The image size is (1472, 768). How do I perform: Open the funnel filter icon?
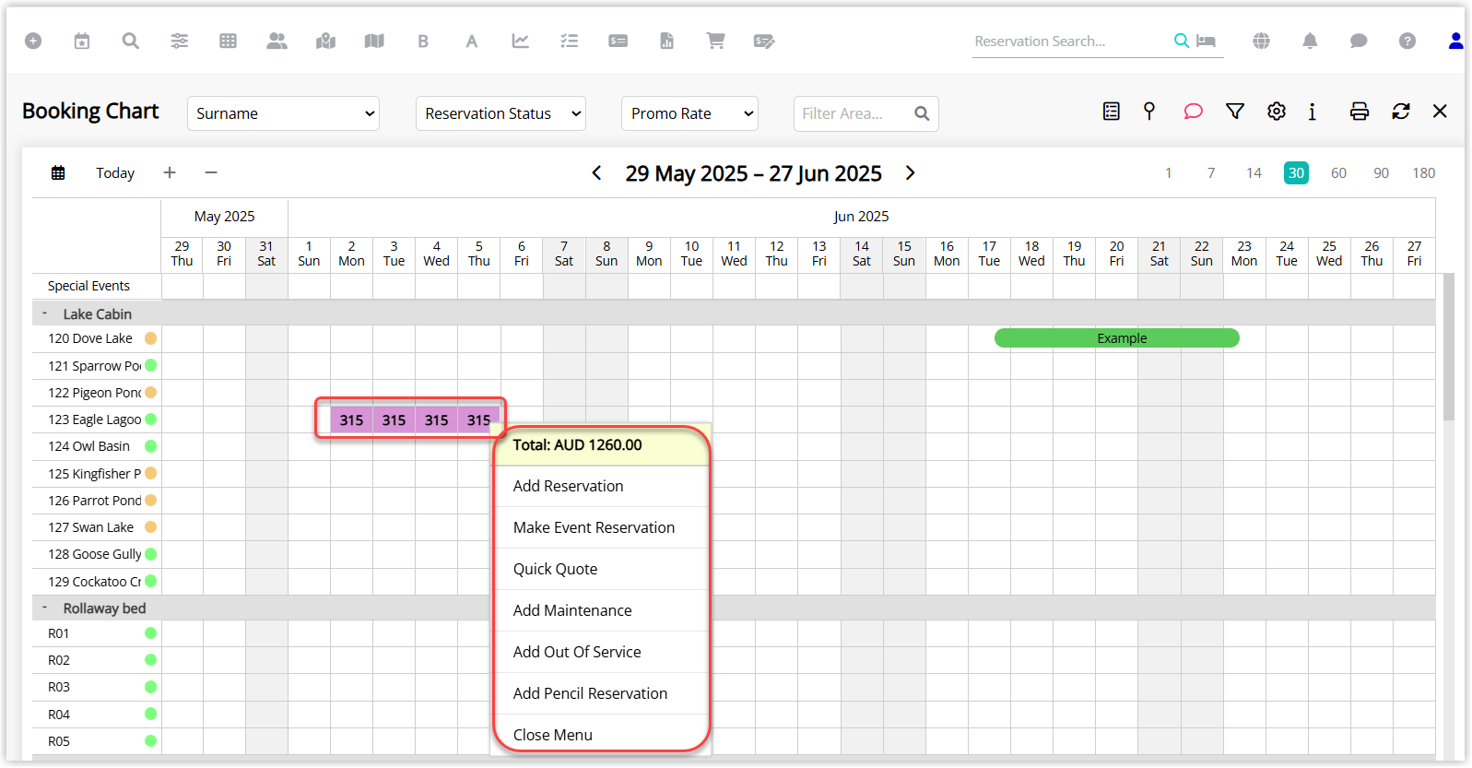(x=1235, y=112)
